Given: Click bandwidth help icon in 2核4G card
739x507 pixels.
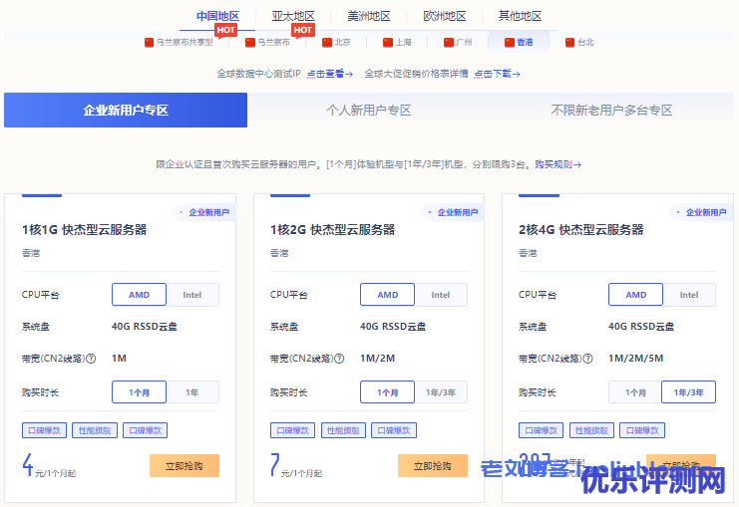Looking at the screenshot, I should pos(587,359).
